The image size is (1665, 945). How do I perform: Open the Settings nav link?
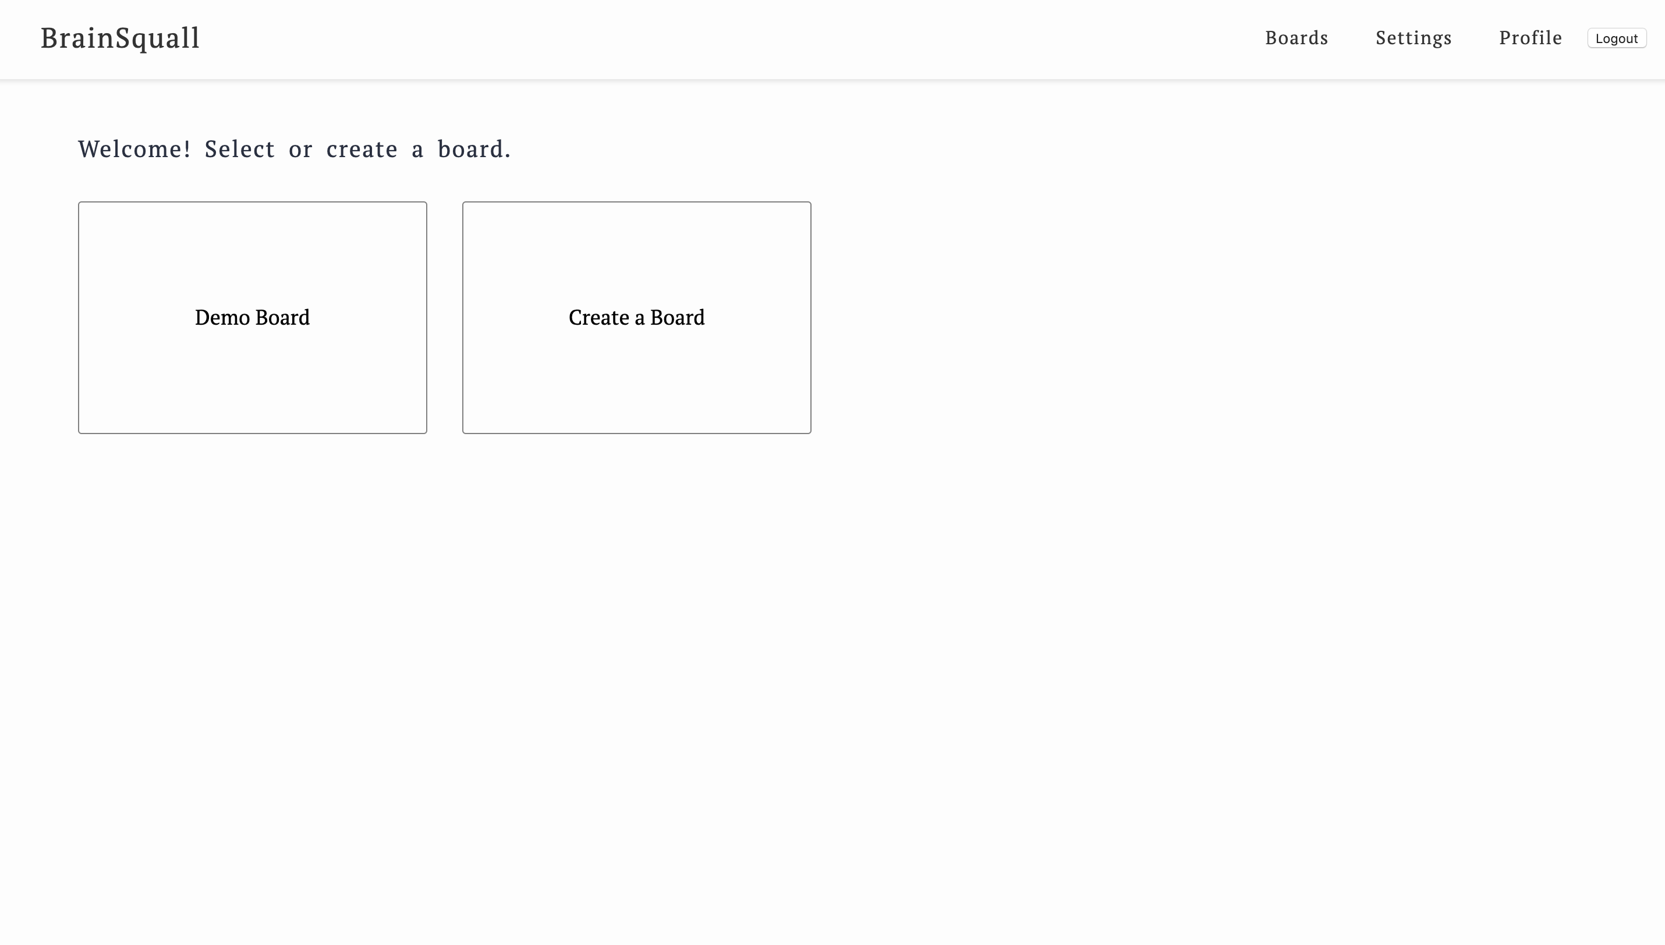[x=1413, y=38]
